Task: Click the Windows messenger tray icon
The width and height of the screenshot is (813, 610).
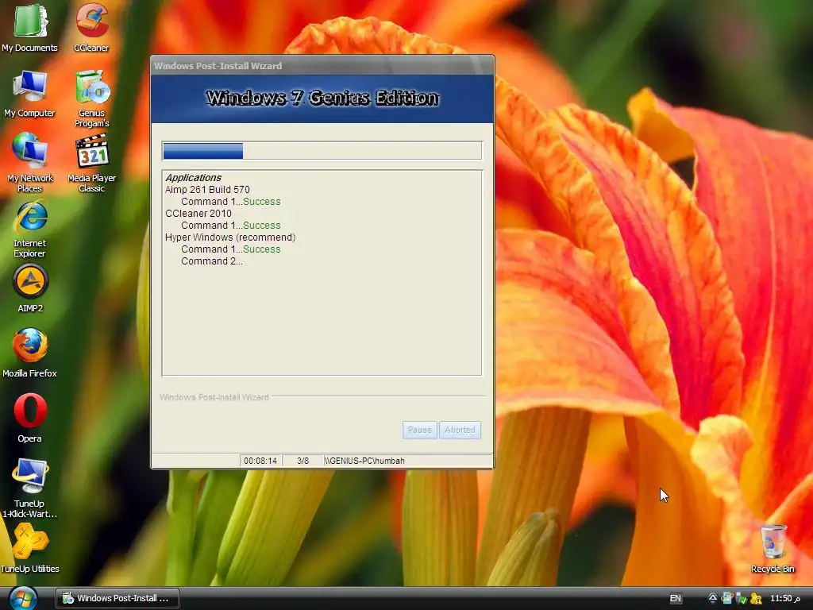Action: 727,598
